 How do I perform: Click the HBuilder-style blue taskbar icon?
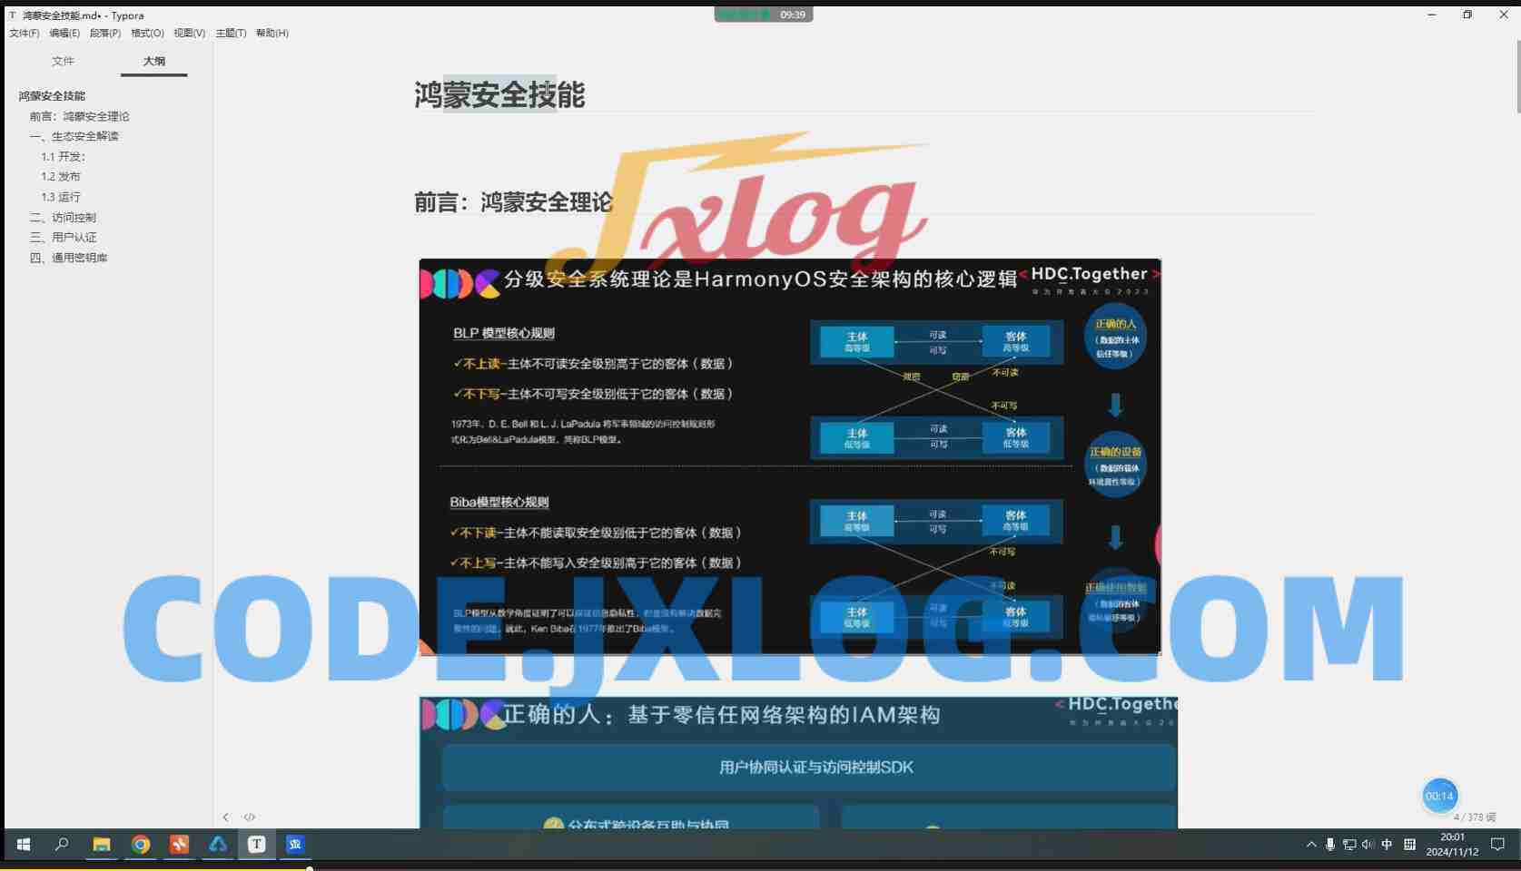tap(217, 844)
